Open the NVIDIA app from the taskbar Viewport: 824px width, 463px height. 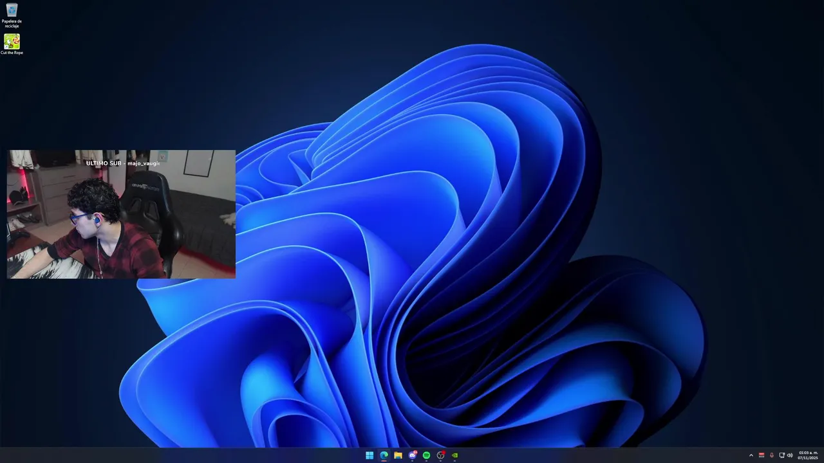coord(455,455)
